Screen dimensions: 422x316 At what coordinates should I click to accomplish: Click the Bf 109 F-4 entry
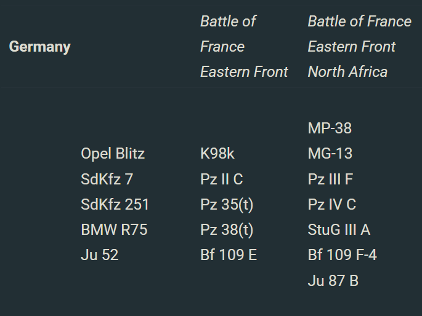pos(342,255)
